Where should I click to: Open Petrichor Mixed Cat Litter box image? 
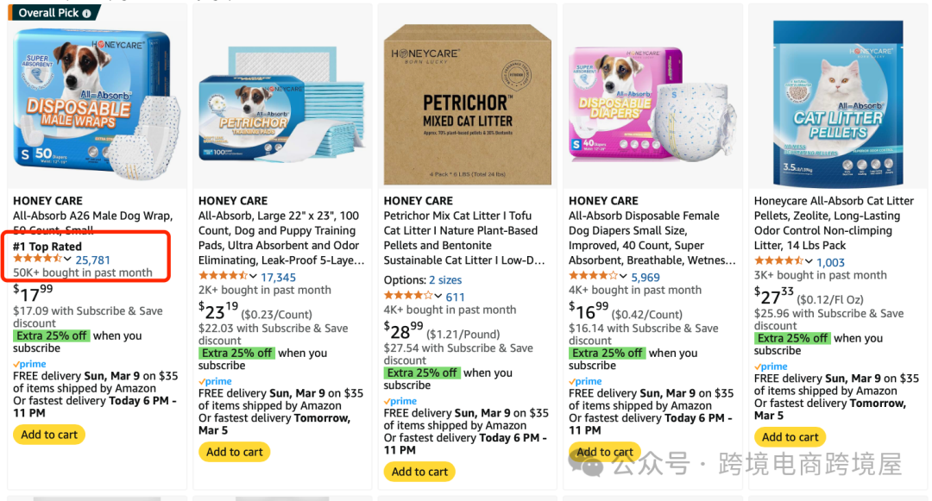click(467, 104)
